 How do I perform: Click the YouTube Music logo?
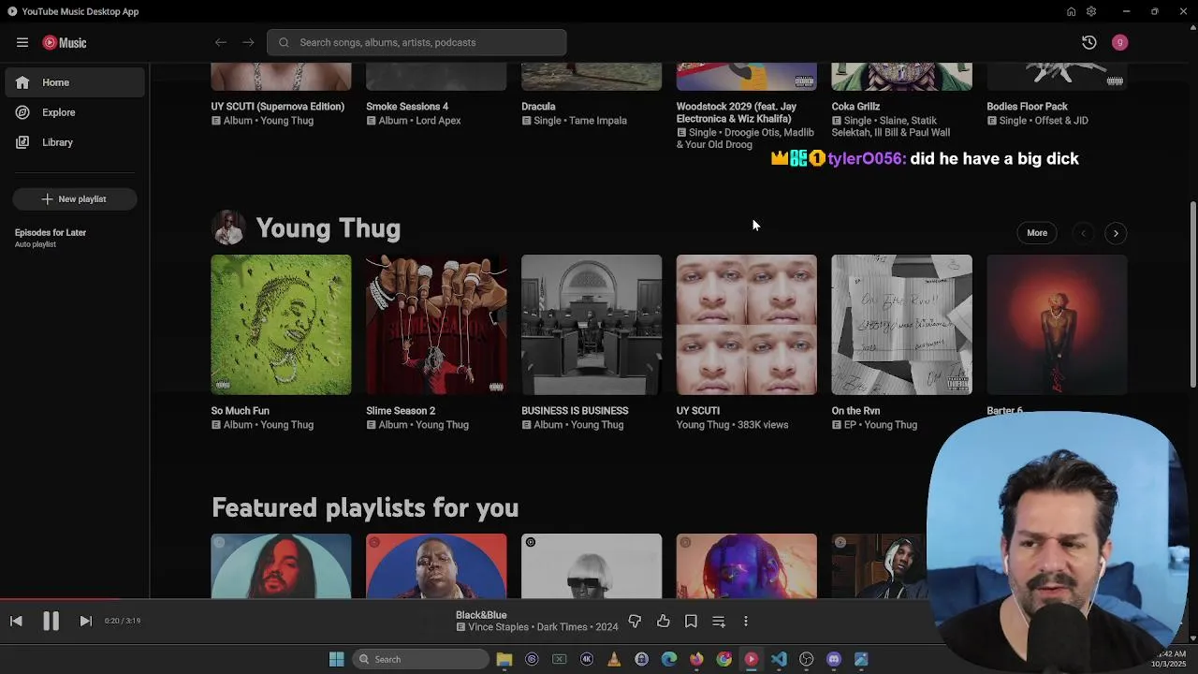65,42
